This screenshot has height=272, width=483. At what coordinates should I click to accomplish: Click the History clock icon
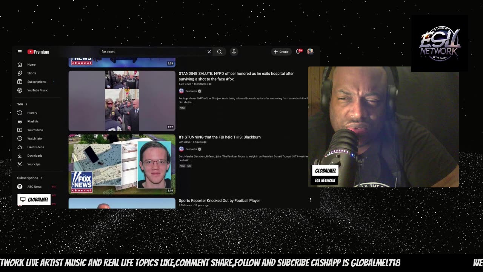[20, 113]
